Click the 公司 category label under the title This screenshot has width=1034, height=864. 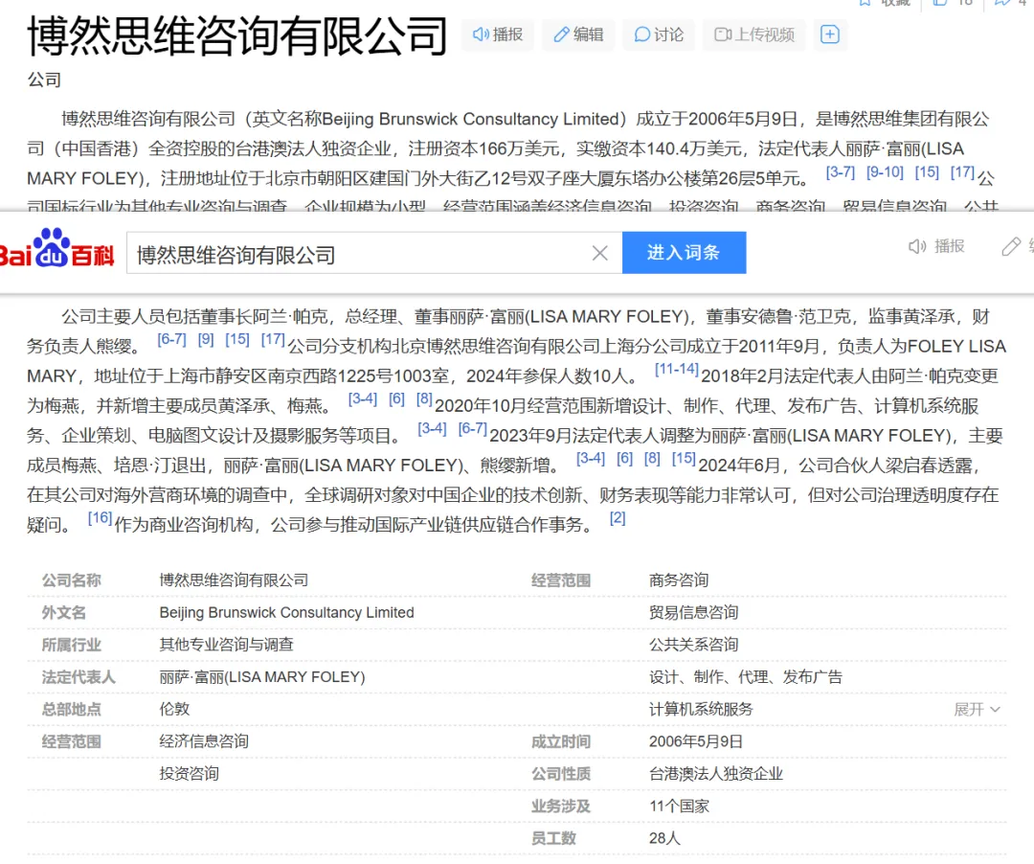tap(44, 80)
